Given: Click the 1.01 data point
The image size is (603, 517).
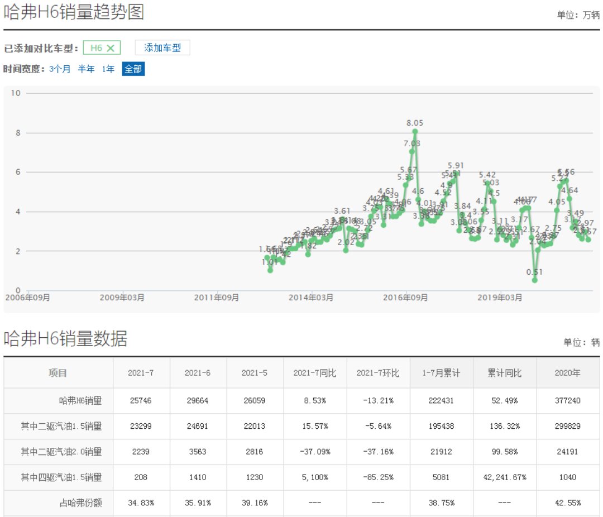Looking at the screenshot, I should coord(270,270).
